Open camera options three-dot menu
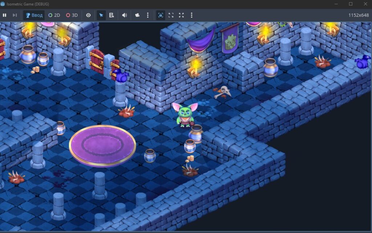Image resolution: width=372 pixels, height=233 pixels. [x=148, y=15]
